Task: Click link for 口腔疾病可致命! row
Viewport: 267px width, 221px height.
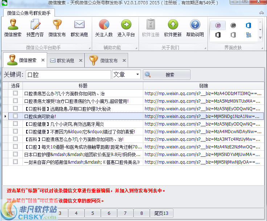Action: [203, 116]
